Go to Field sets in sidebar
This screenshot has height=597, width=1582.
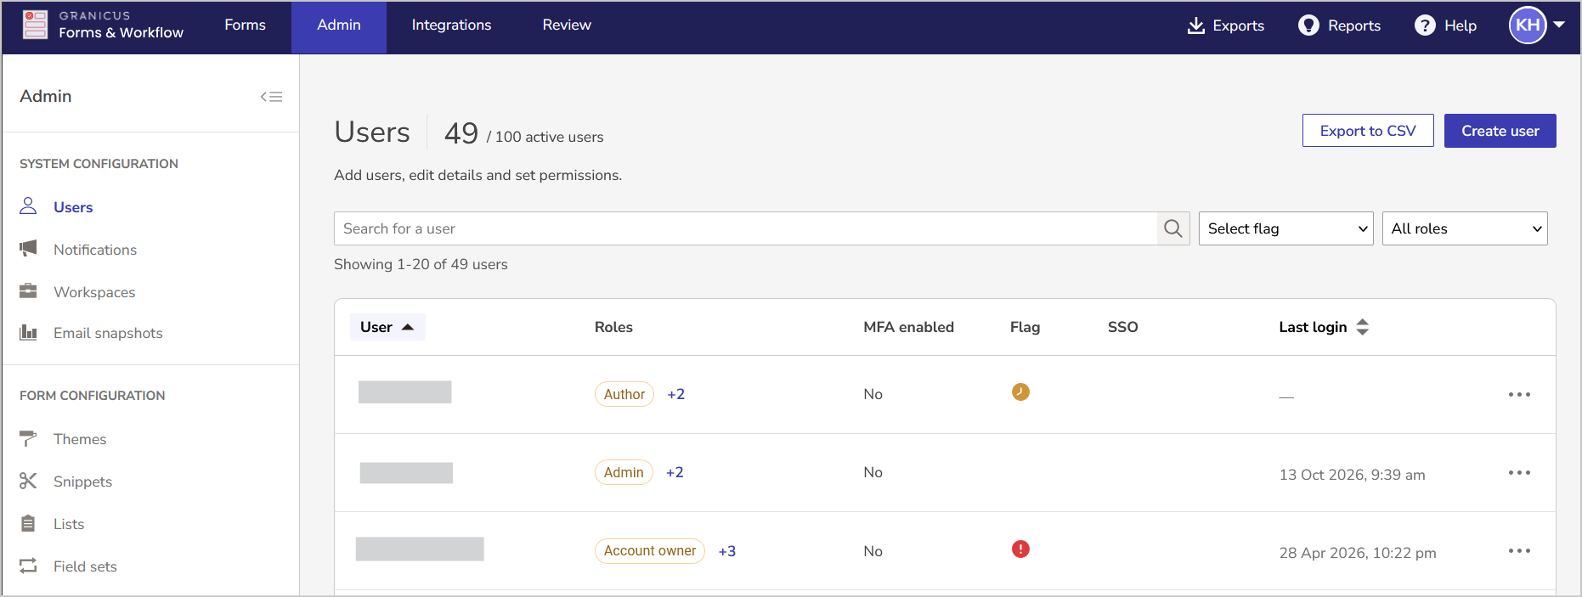tap(85, 566)
